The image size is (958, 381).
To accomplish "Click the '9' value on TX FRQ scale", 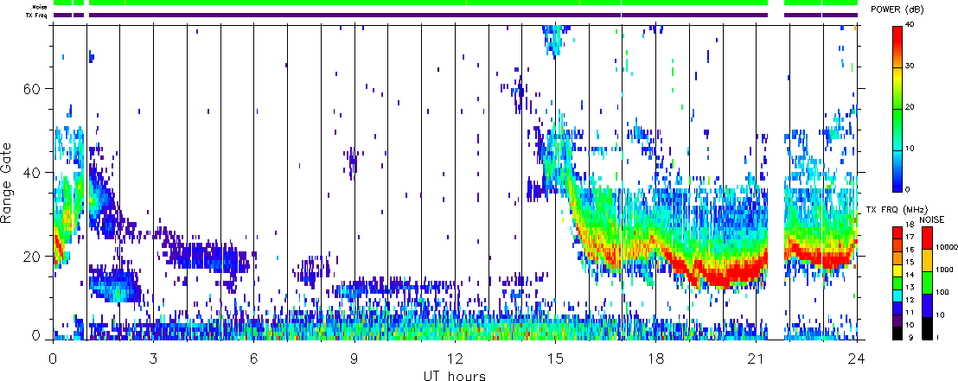I will [x=910, y=337].
